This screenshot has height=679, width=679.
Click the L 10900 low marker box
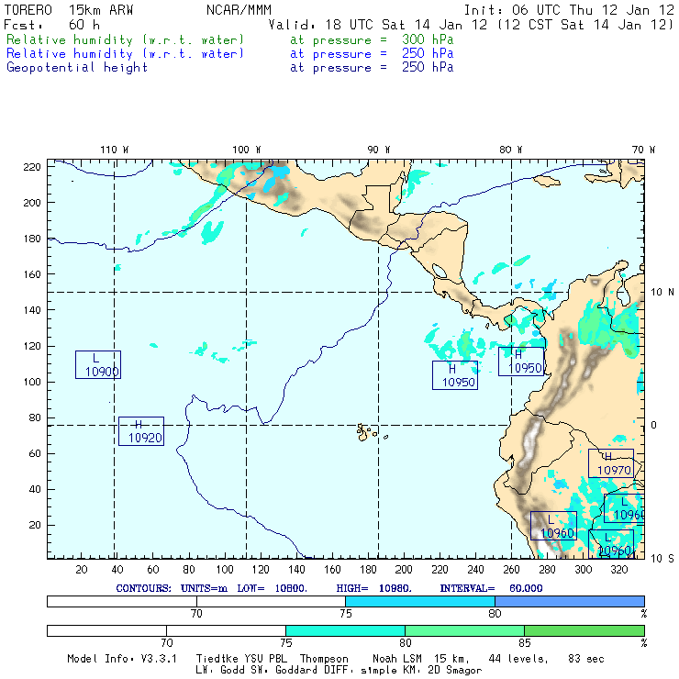pos(98,364)
